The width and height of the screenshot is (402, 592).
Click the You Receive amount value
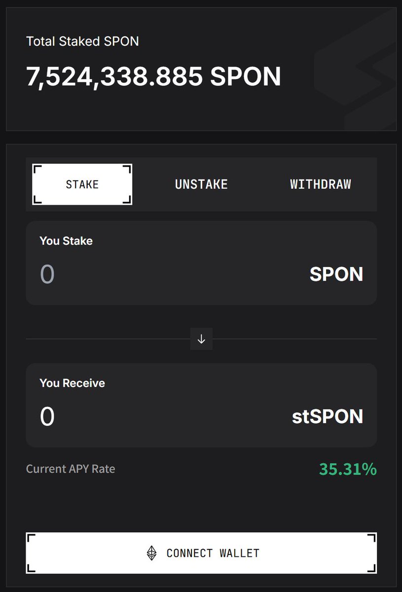pyautogui.click(x=47, y=416)
